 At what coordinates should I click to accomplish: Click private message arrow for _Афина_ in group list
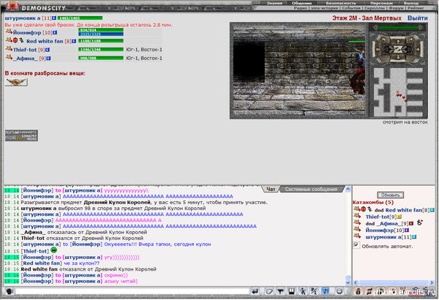click(x=9, y=57)
